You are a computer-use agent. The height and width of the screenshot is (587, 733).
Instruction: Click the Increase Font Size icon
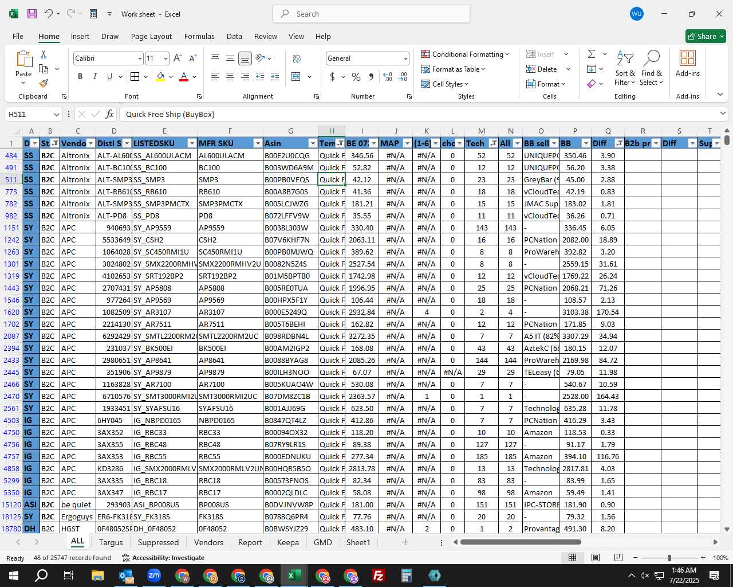[x=178, y=58]
